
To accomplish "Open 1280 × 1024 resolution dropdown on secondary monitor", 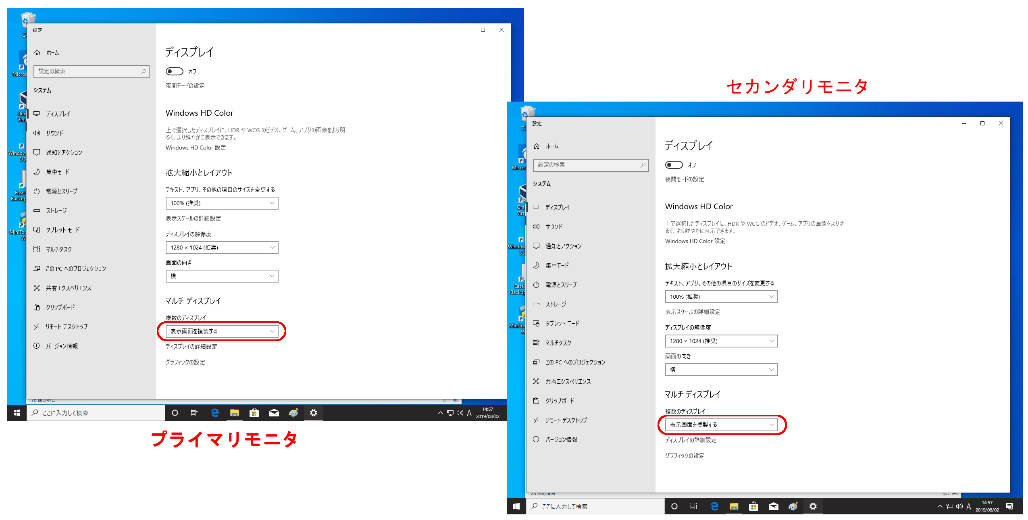I will (x=721, y=341).
